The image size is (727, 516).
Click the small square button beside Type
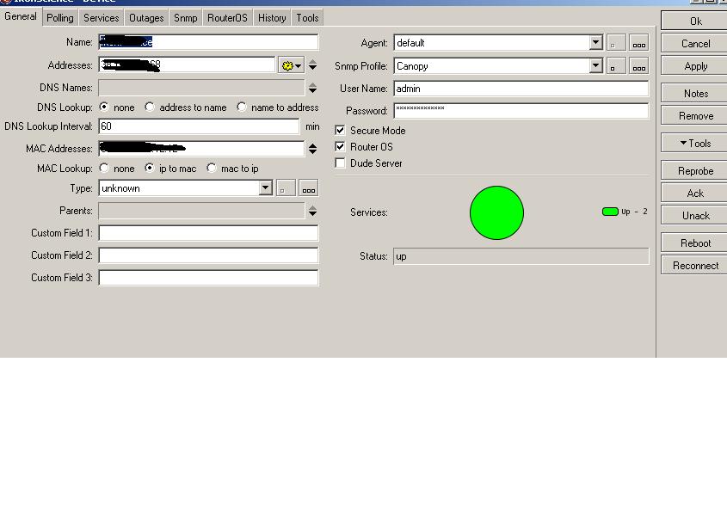tap(286, 188)
